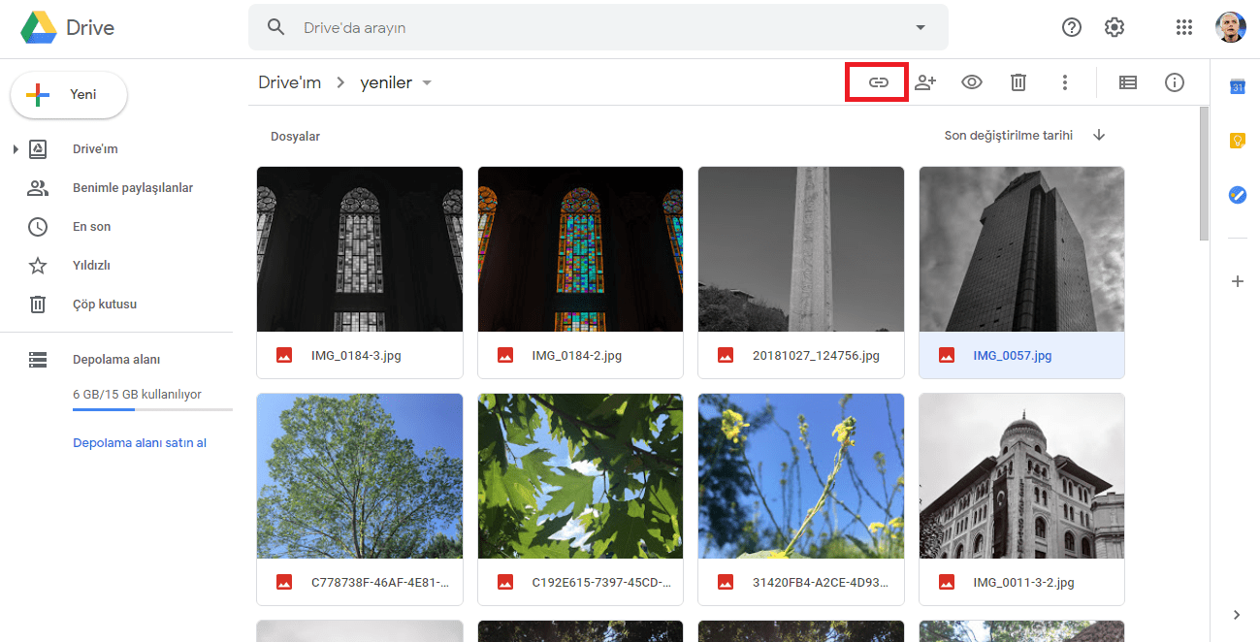Click the Google Drive logo
This screenshot has height=642, width=1260.
coord(39,27)
